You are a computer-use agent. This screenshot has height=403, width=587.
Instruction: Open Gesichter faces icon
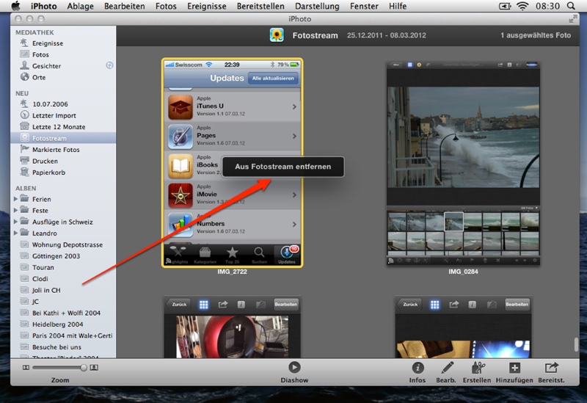pos(24,65)
